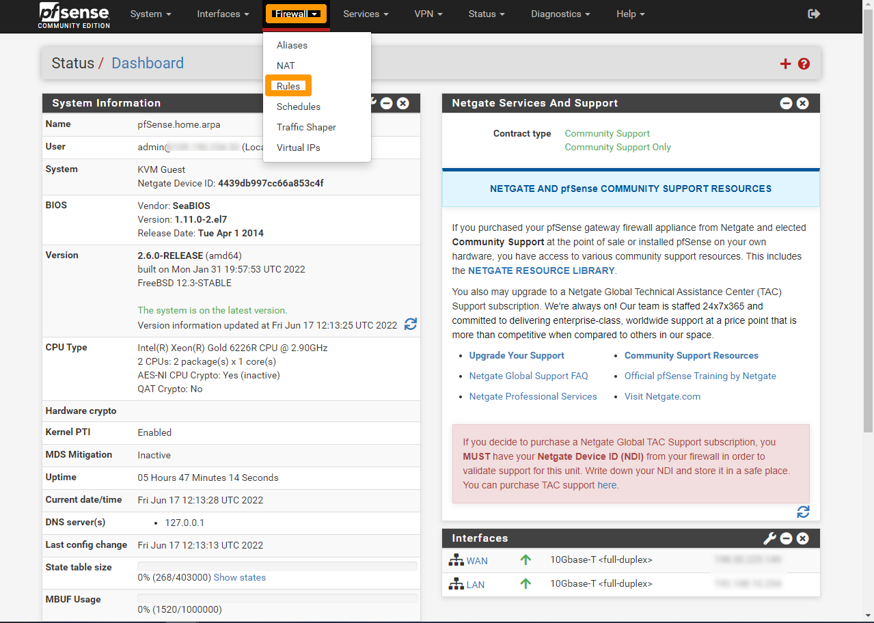The image size is (874, 623).
Task: Open the Dashboard help icon
Action: tap(804, 64)
